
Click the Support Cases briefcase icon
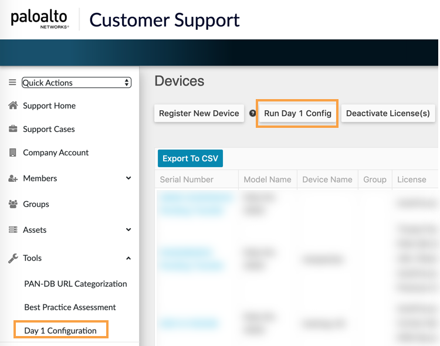pos(12,129)
